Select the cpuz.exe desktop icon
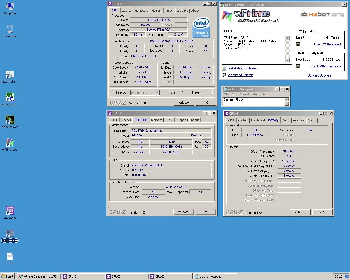 pyautogui.click(x=10, y=213)
